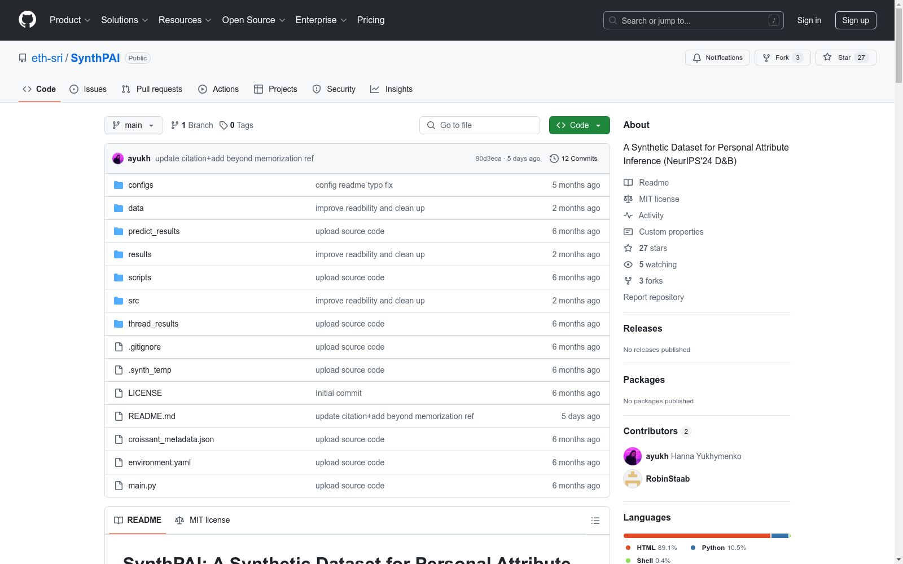Viewport: 903px width, 564px height.
Task: Click the ayukh contributor avatar
Action: point(633,456)
